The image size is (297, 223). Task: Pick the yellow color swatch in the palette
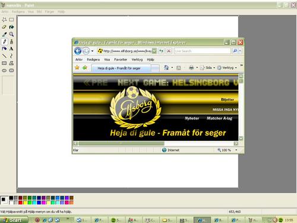(x=25, y=202)
